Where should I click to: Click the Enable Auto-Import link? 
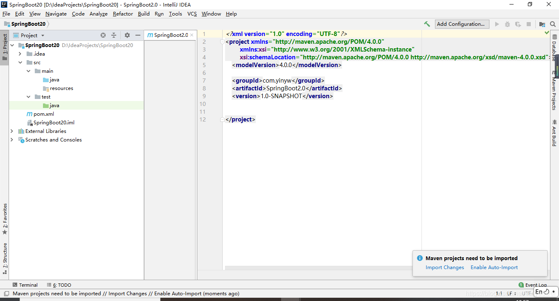click(x=494, y=267)
